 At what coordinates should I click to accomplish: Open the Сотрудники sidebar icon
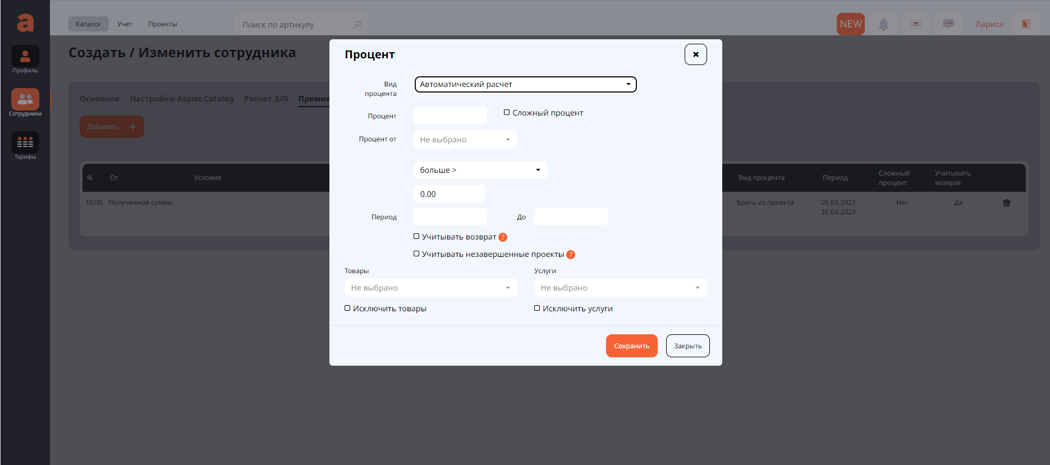point(25,100)
